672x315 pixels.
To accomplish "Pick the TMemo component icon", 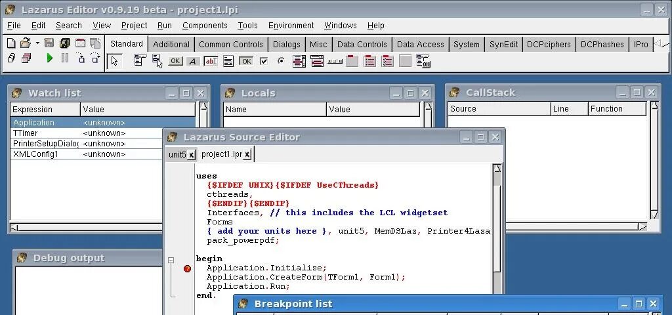I will (228, 61).
